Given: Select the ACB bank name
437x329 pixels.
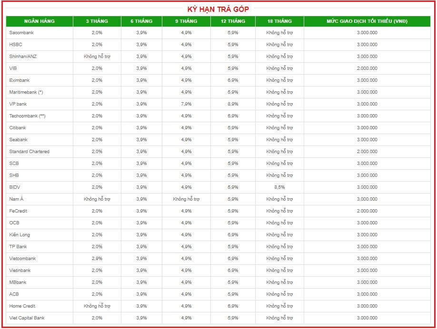Looking at the screenshot, I should (x=14, y=294).
